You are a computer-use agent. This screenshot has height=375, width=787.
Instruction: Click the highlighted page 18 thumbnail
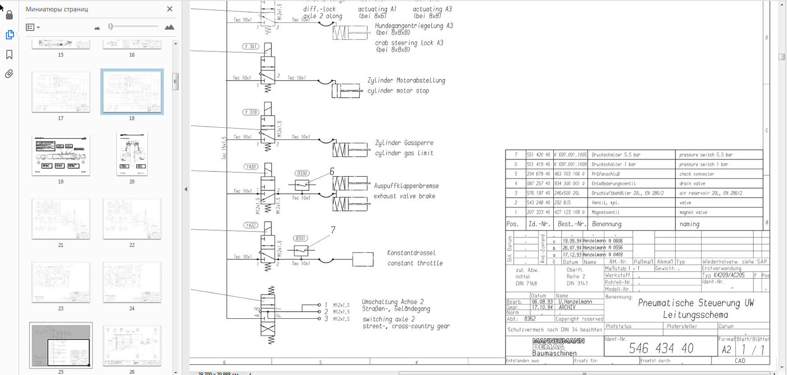point(132,92)
